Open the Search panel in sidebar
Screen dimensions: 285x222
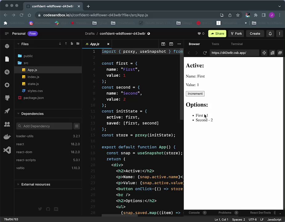coord(7,72)
